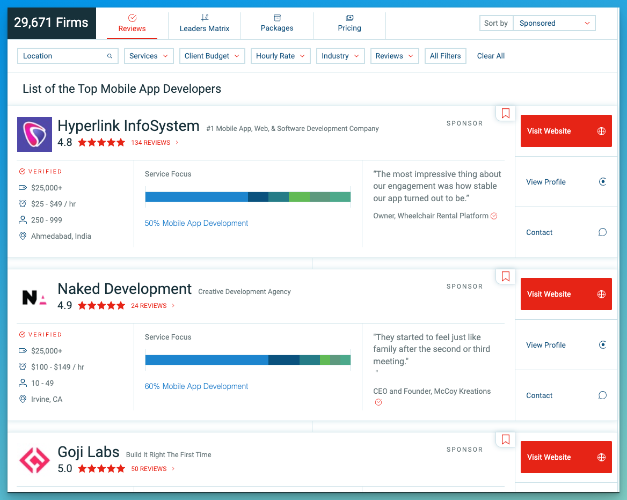Click 60% Mobile App Development link
The width and height of the screenshot is (627, 500).
pos(196,386)
